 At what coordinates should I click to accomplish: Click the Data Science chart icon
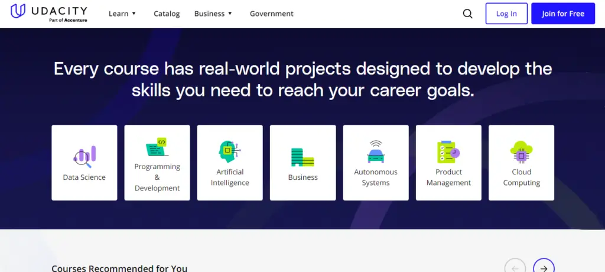[x=84, y=157]
